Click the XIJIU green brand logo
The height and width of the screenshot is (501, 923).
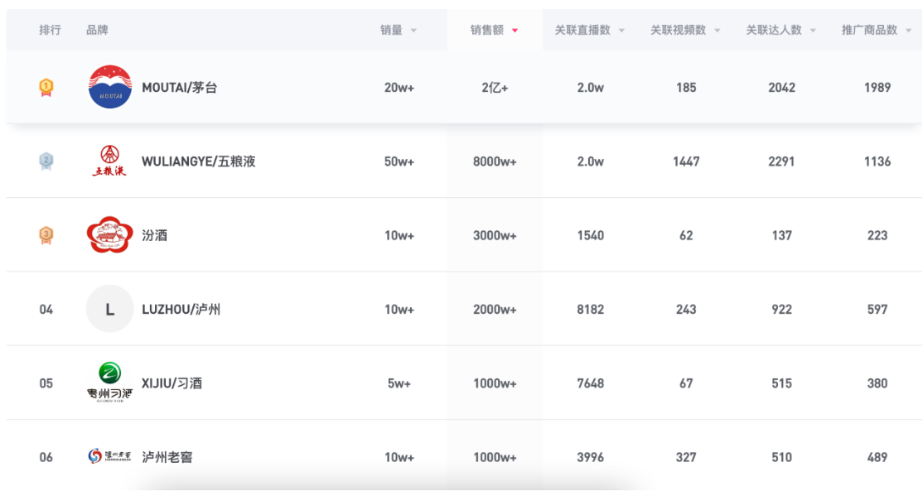tap(109, 383)
